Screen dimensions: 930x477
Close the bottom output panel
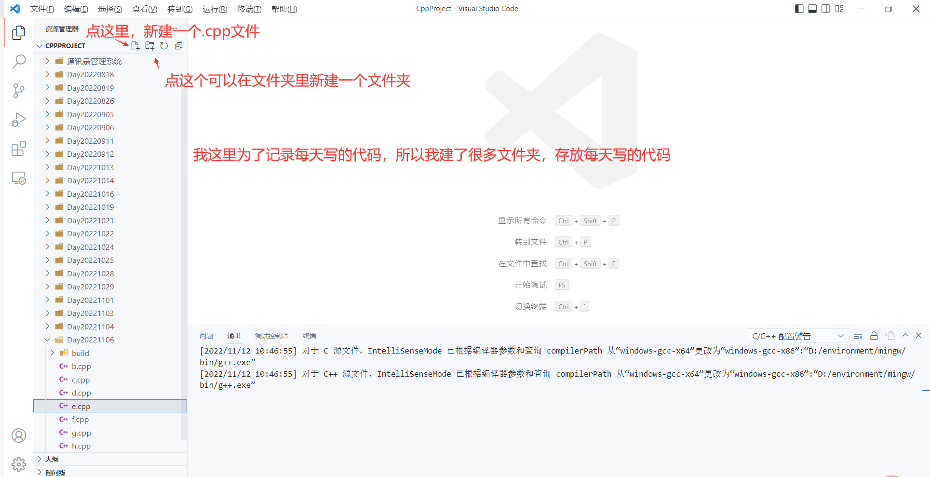pyautogui.click(x=918, y=335)
